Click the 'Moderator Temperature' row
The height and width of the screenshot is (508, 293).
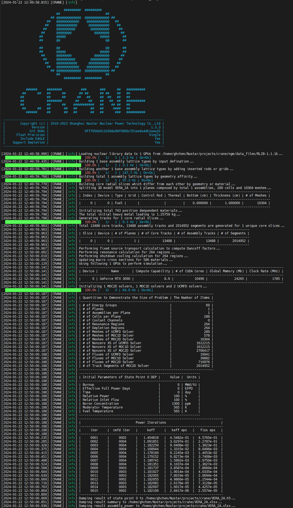tap(140, 407)
